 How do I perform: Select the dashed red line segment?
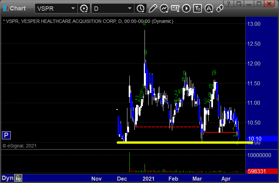(167, 127)
